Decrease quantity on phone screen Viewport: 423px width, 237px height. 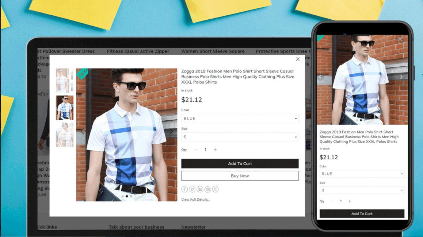332,201
